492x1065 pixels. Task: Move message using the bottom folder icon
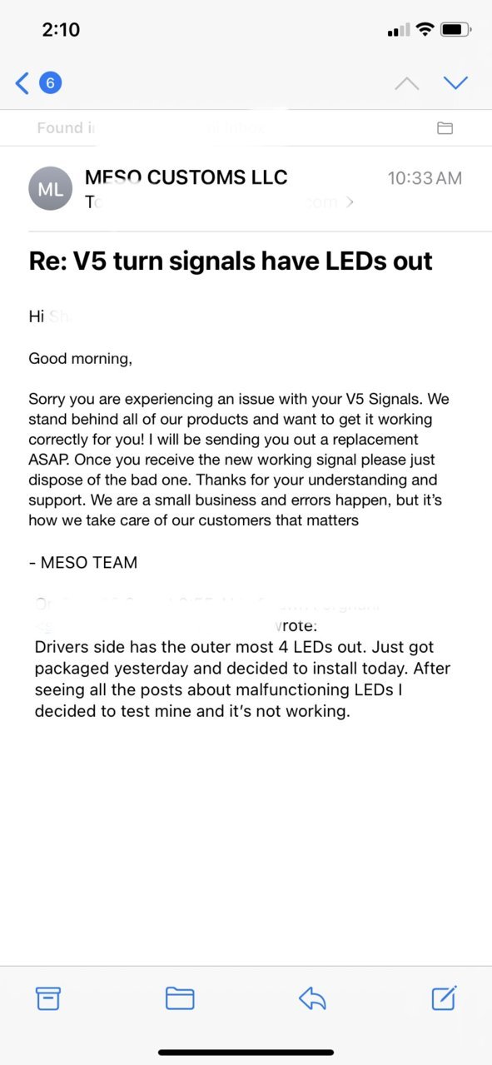pyautogui.click(x=180, y=998)
